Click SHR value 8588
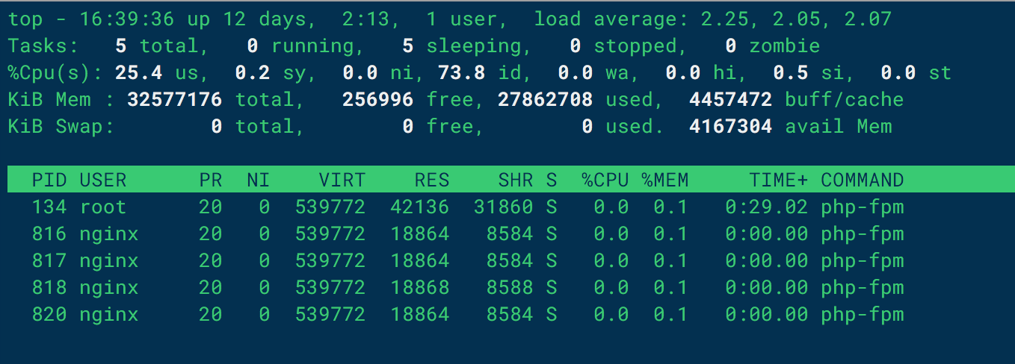The width and height of the screenshot is (1015, 364). [x=510, y=287]
